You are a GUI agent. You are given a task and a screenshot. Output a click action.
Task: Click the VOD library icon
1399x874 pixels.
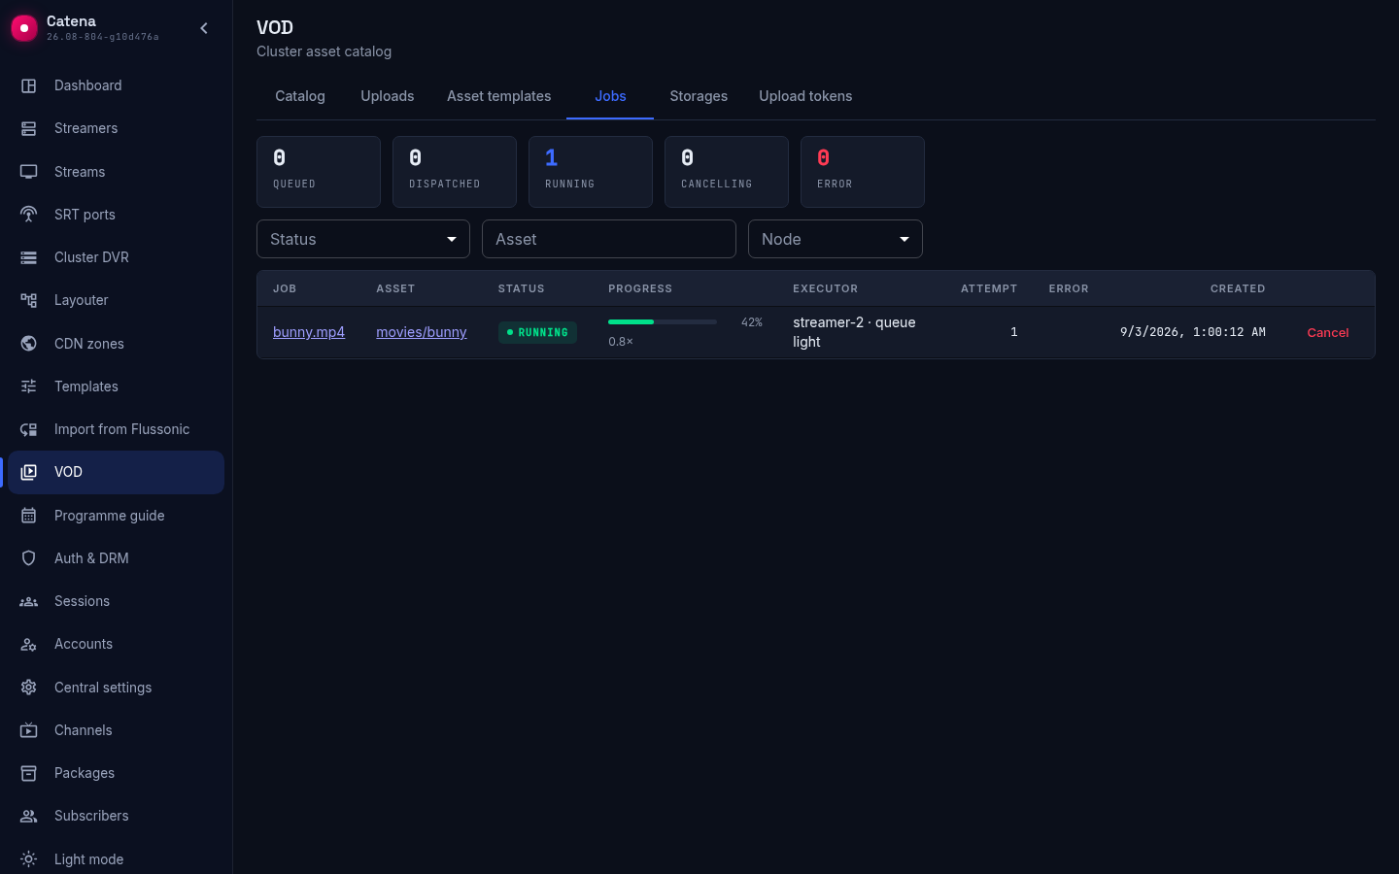click(29, 472)
